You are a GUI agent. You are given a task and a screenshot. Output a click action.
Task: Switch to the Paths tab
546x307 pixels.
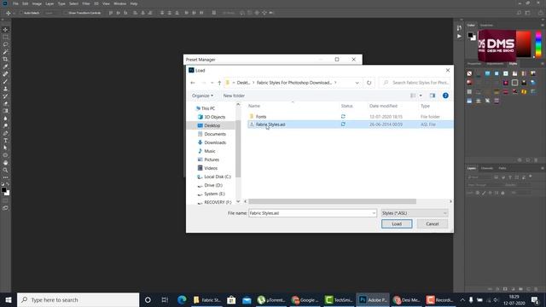[x=502, y=168]
